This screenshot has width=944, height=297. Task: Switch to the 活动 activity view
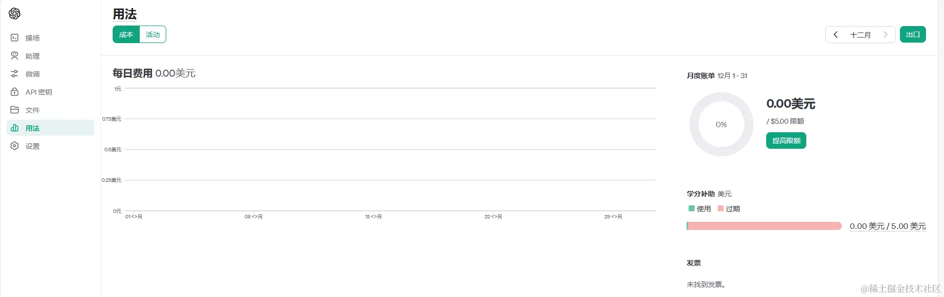point(153,35)
